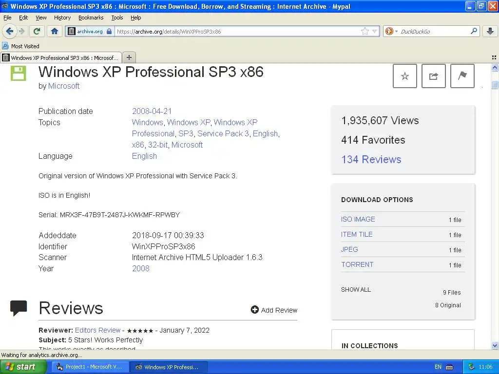Favorite this item with the star button
Viewport: 499px width, 374px height.
click(x=405, y=76)
